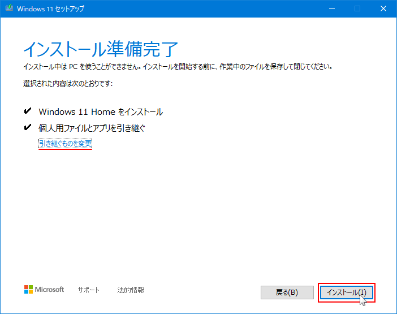Open the サポート link
The height and width of the screenshot is (314, 397).
click(x=88, y=290)
